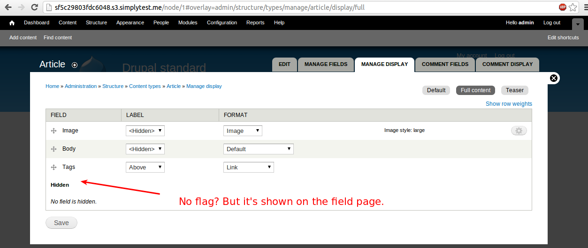Open the Configuration menu item
The image size is (588, 248).
[x=222, y=22]
